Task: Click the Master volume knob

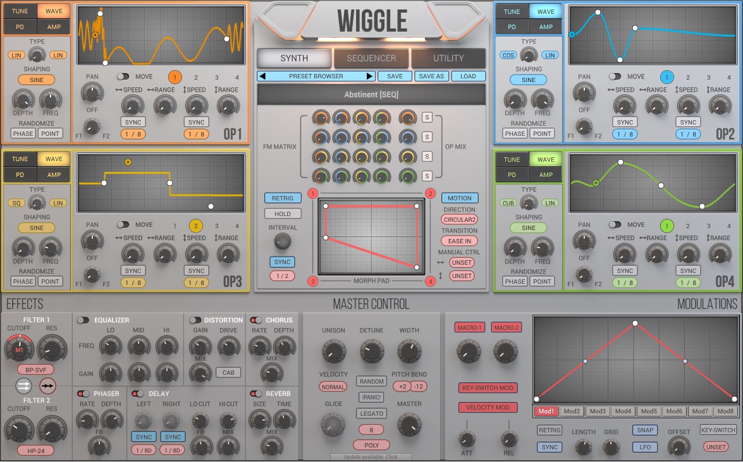Action: pos(409,424)
